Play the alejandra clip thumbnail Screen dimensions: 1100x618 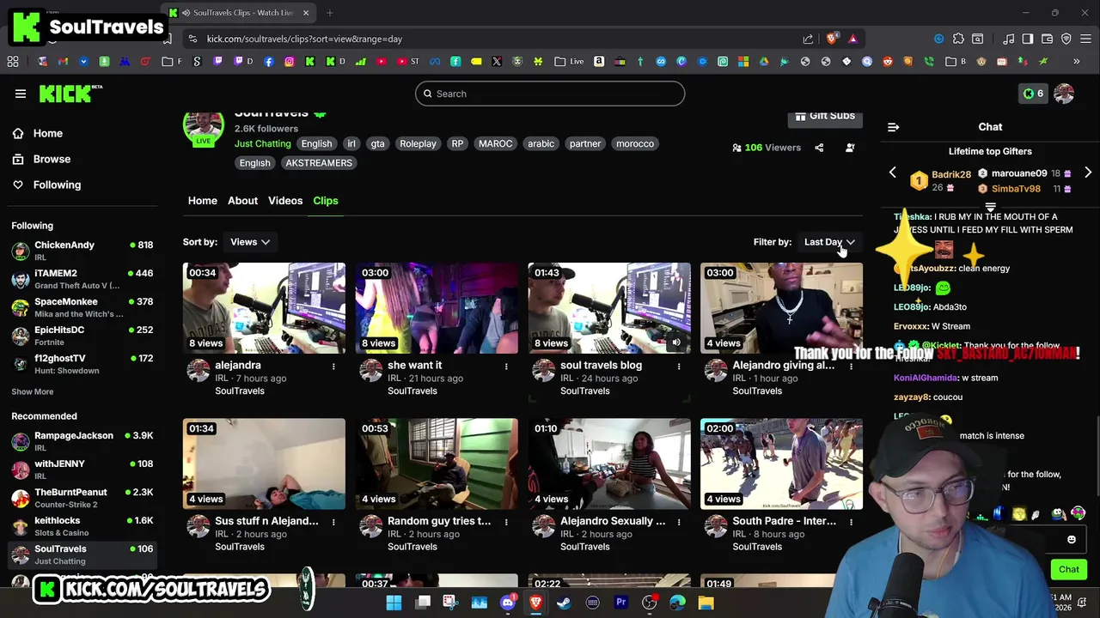tap(264, 308)
